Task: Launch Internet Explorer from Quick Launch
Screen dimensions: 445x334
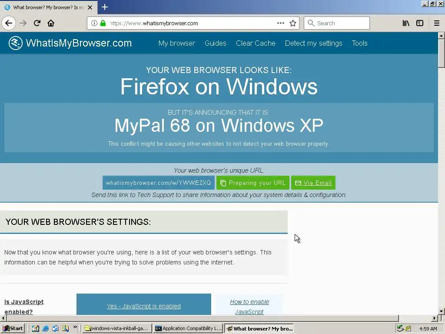Action: [x=45, y=329]
